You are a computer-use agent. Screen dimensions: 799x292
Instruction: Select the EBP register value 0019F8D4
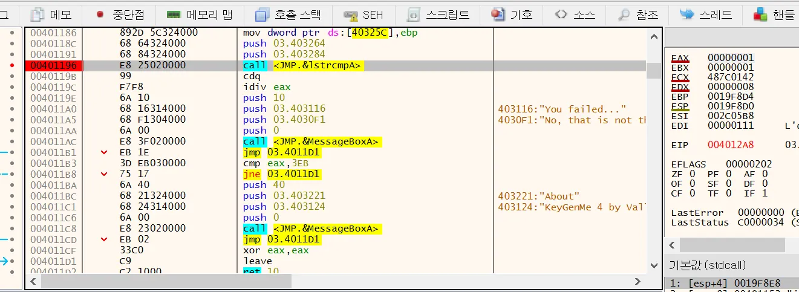point(731,96)
